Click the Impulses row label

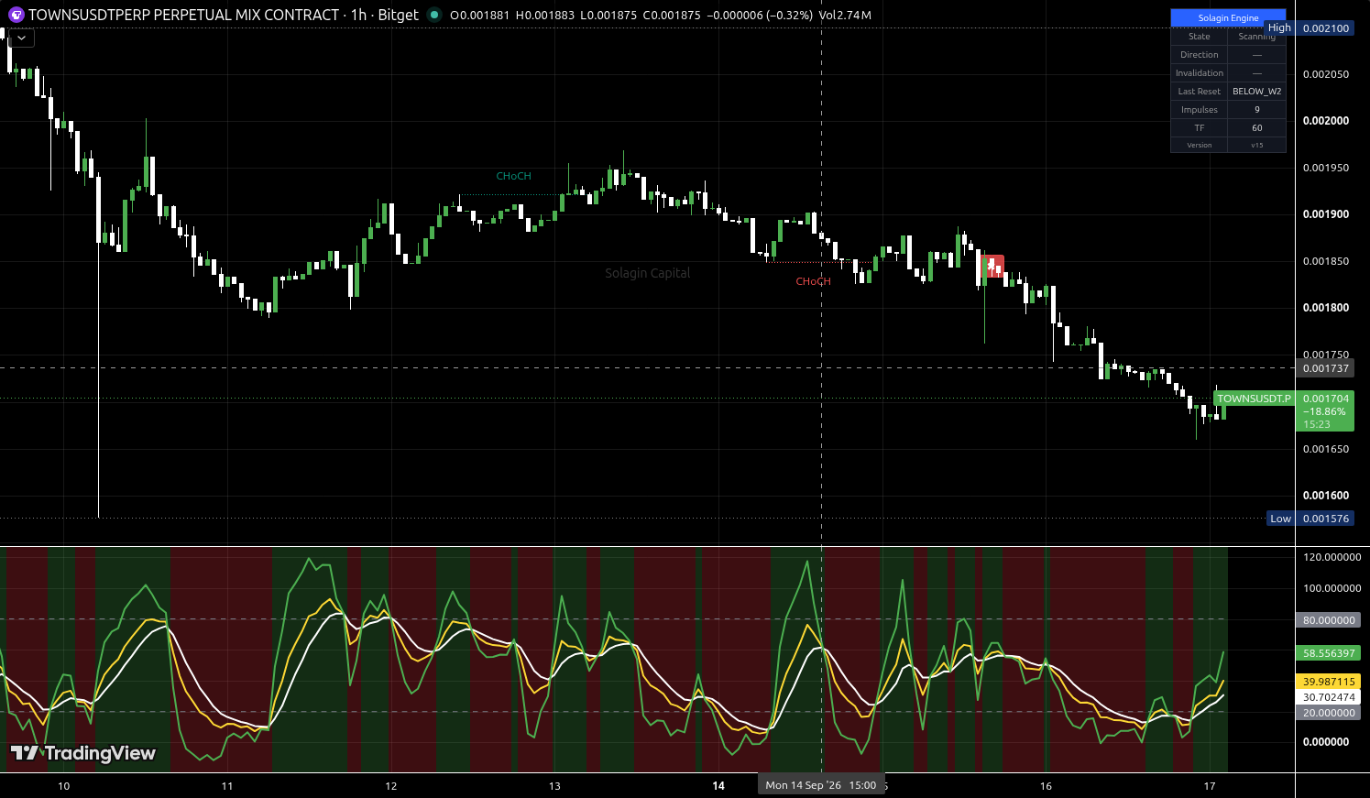point(1199,110)
